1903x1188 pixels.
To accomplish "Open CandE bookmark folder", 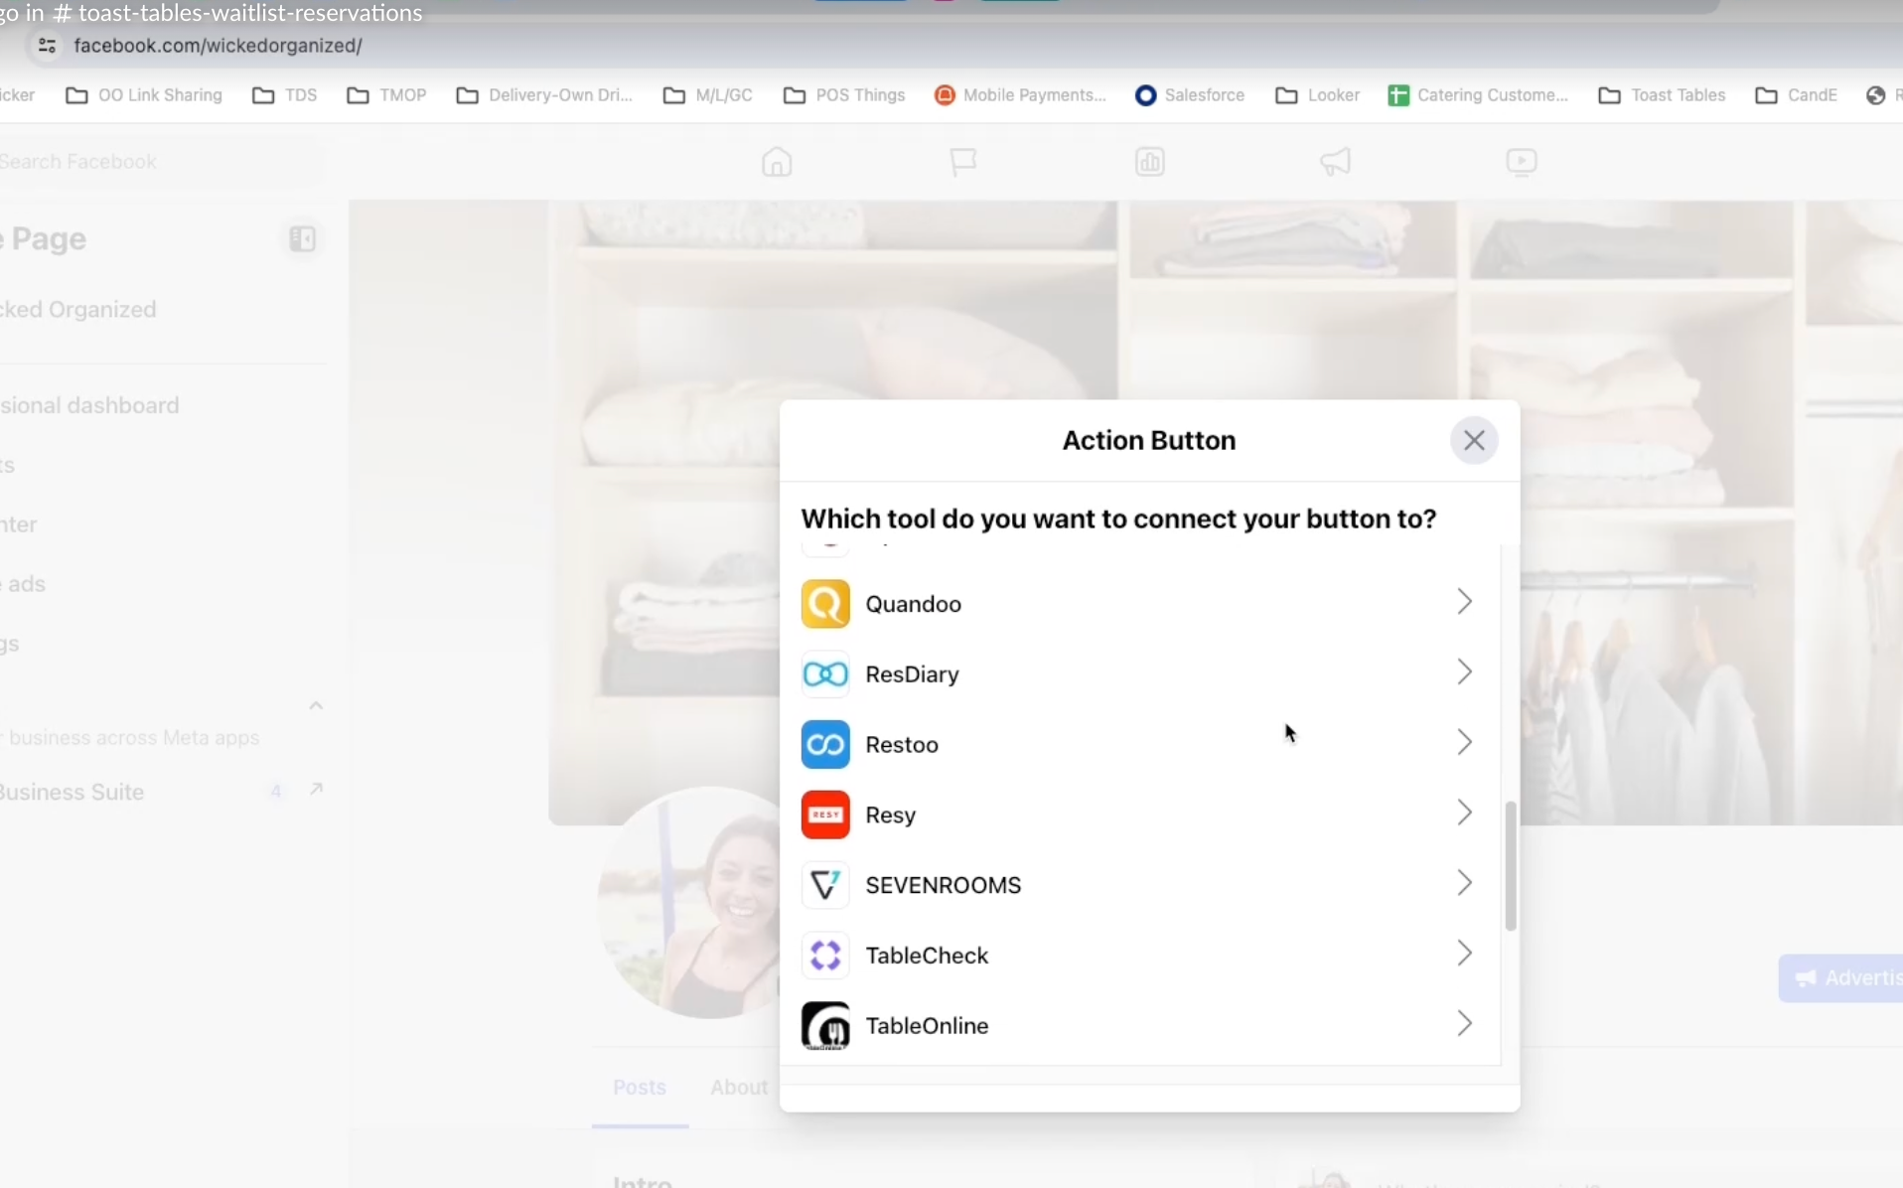I will coord(1797,95).
